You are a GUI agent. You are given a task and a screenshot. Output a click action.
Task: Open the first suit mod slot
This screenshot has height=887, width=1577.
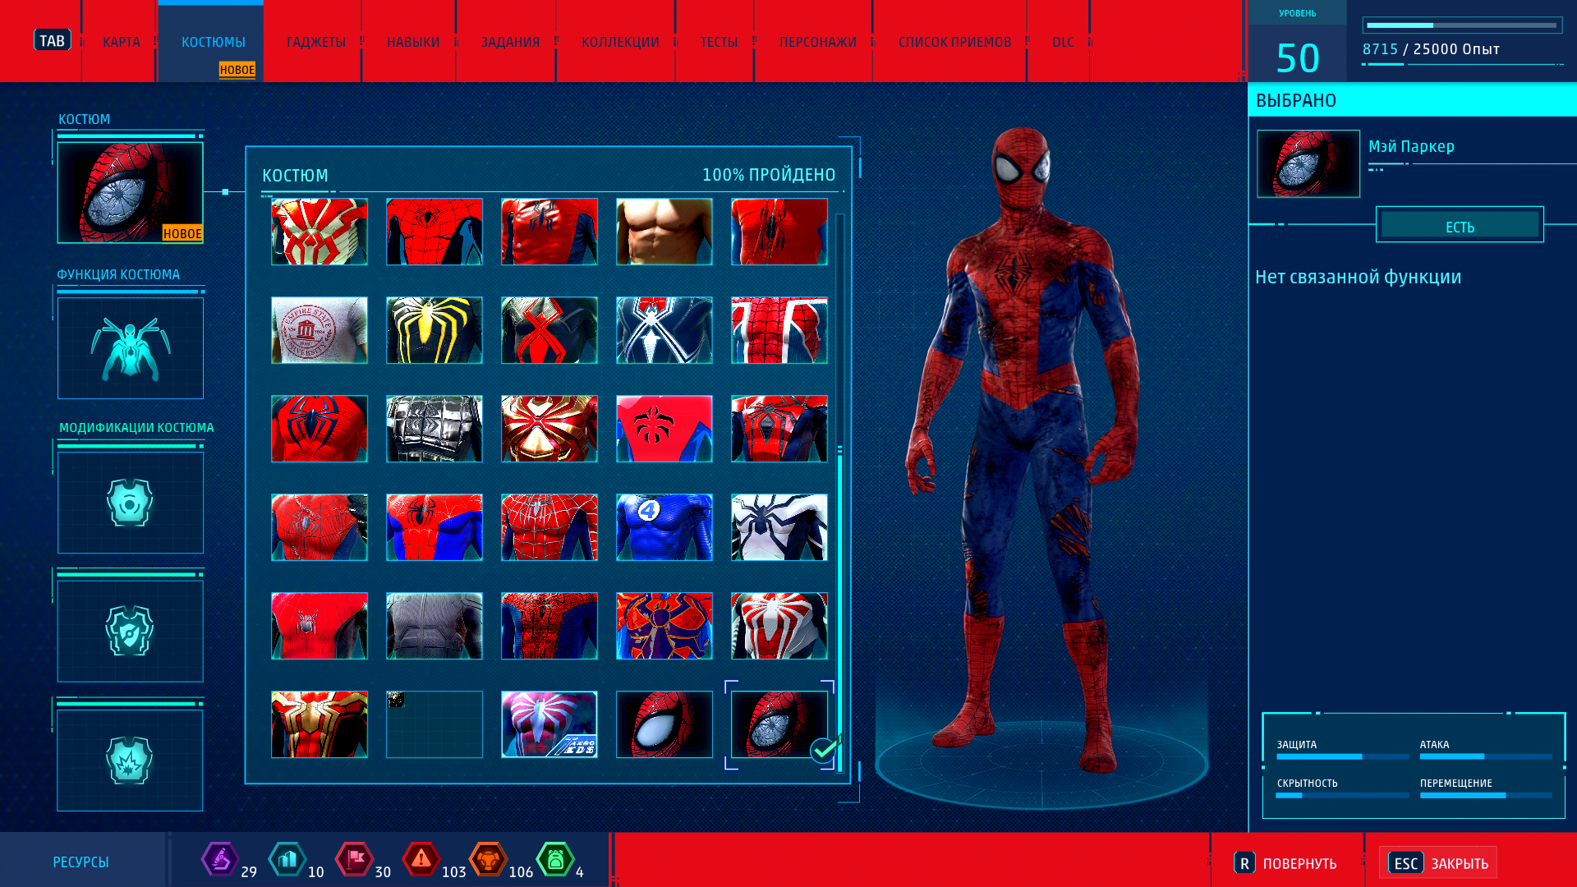tap(131, 503)
